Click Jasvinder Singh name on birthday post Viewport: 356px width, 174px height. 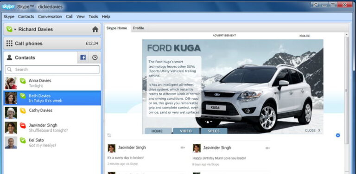(x=217, y=148)
